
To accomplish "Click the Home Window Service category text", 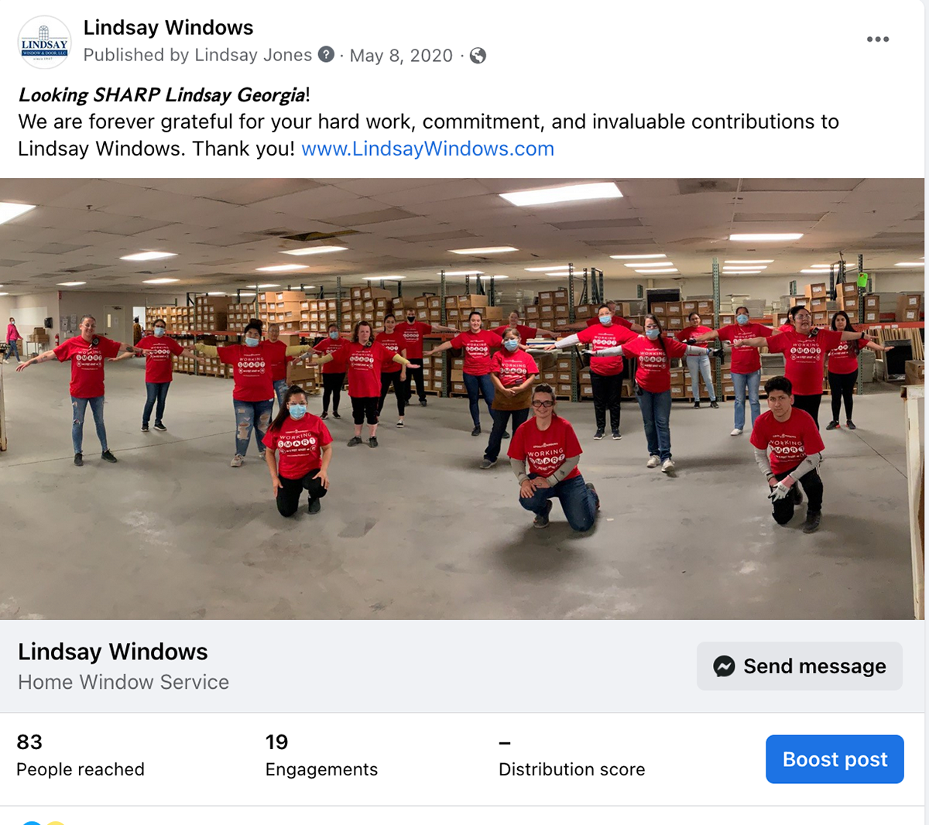I will click(124, 682).
